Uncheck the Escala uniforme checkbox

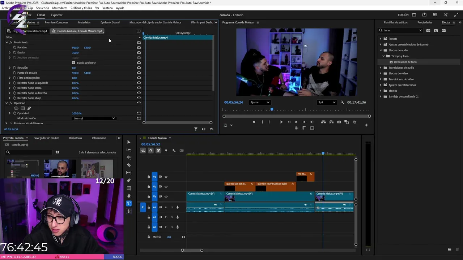pyautogui.click(x=74, y=62)
